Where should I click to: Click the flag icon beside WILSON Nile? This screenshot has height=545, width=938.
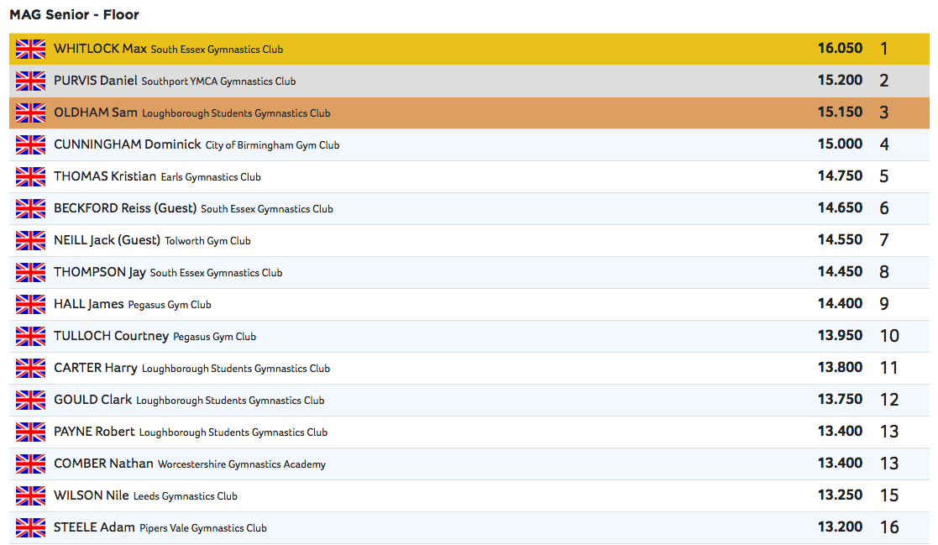[30, 495]
